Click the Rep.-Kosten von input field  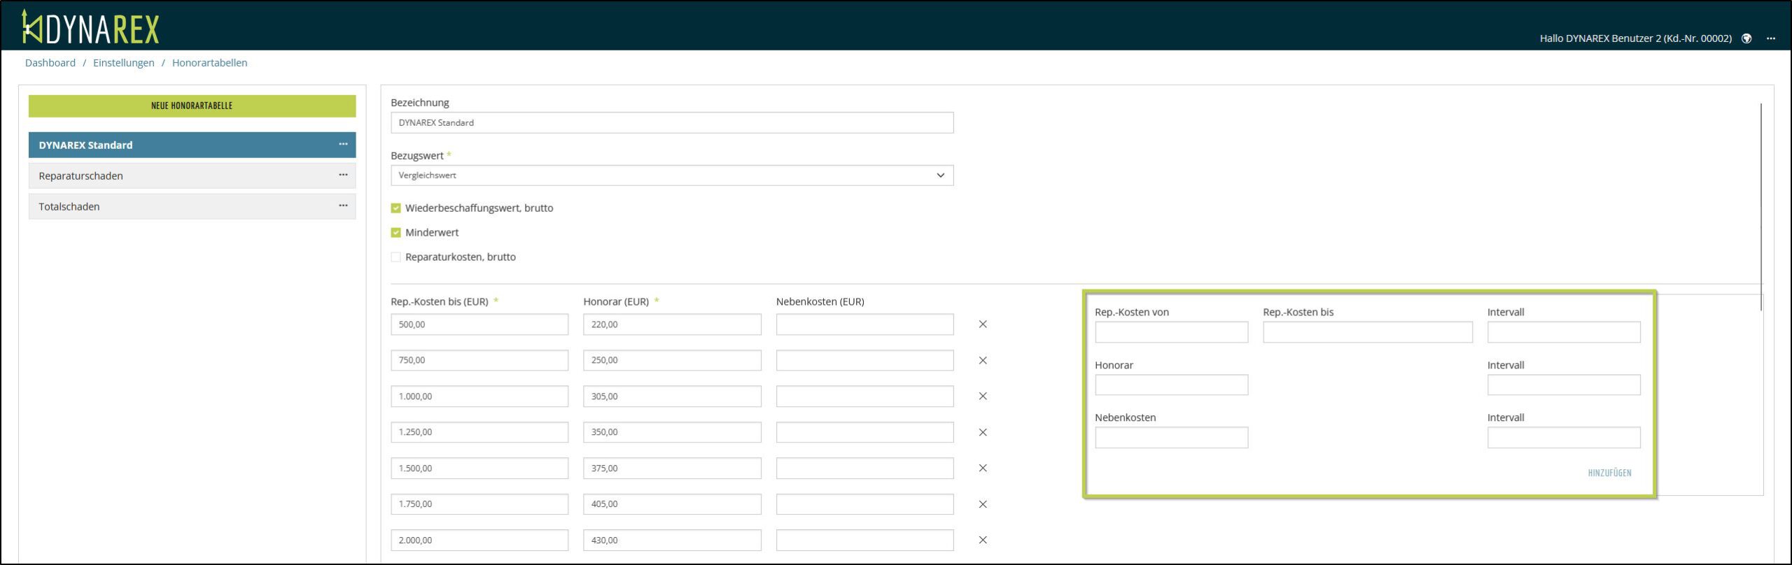(1171, 332)
